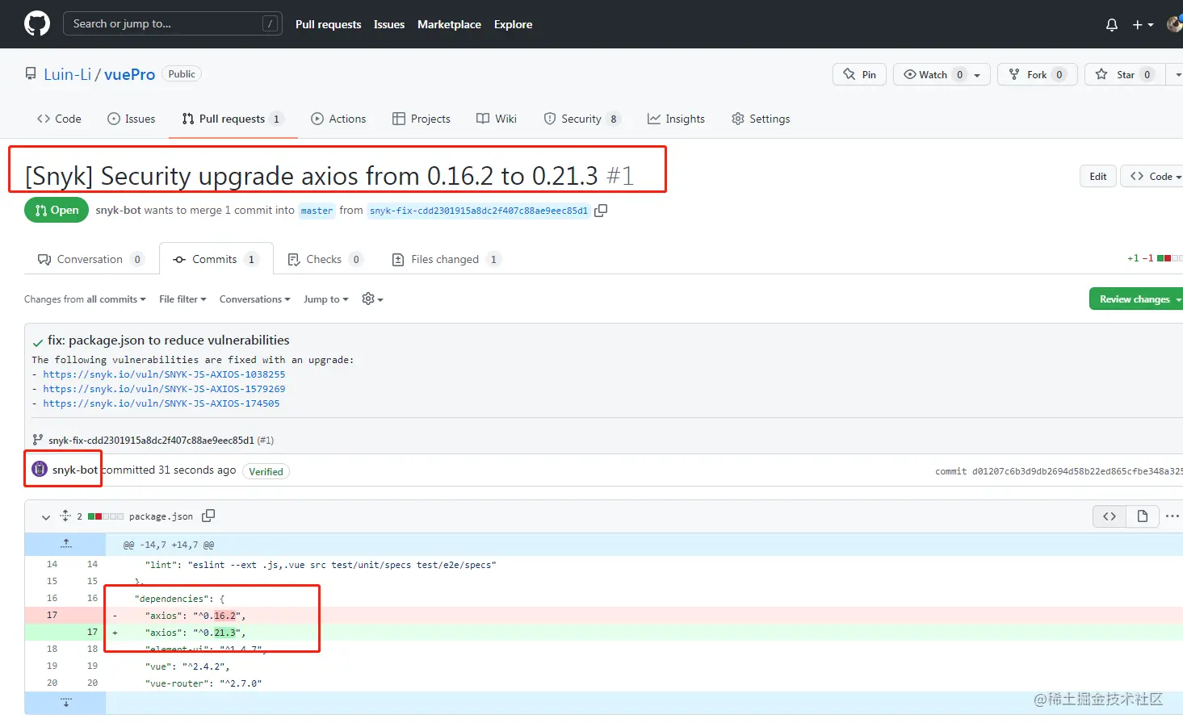Switch to the Conversation tab
This screenshot has height=727, width=1183.
pyautogui.click(x=90, y=259)
